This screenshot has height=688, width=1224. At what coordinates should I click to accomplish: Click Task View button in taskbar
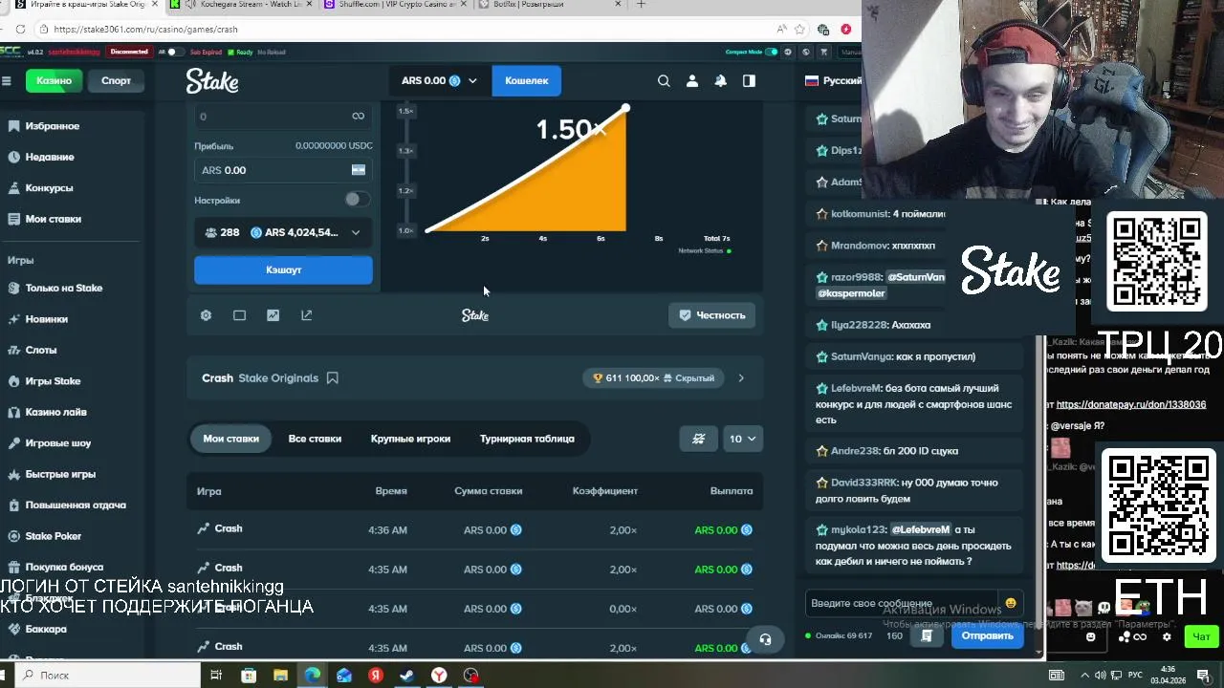(216, 676)
